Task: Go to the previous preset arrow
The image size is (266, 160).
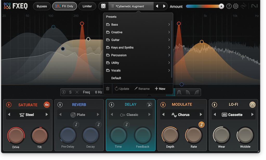Action: click(157, 6)
